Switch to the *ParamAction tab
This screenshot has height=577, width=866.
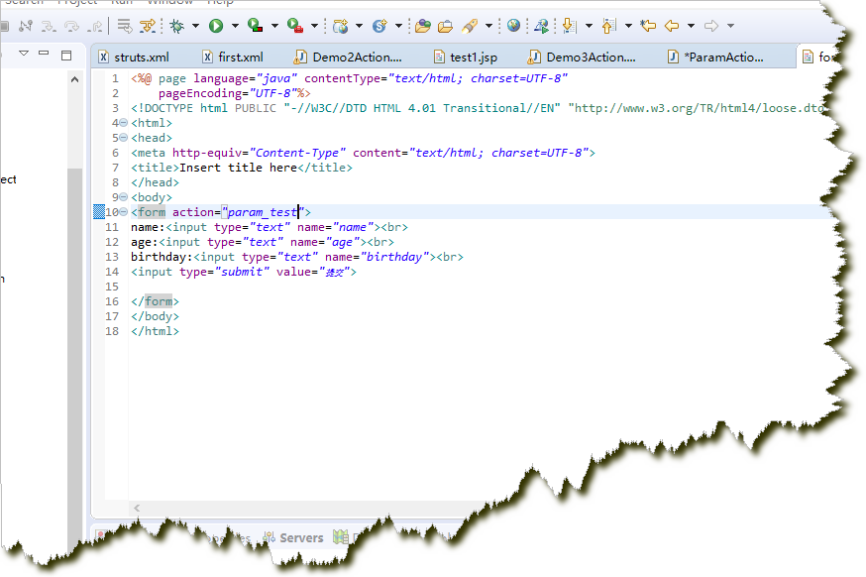[x=715, y=57]
